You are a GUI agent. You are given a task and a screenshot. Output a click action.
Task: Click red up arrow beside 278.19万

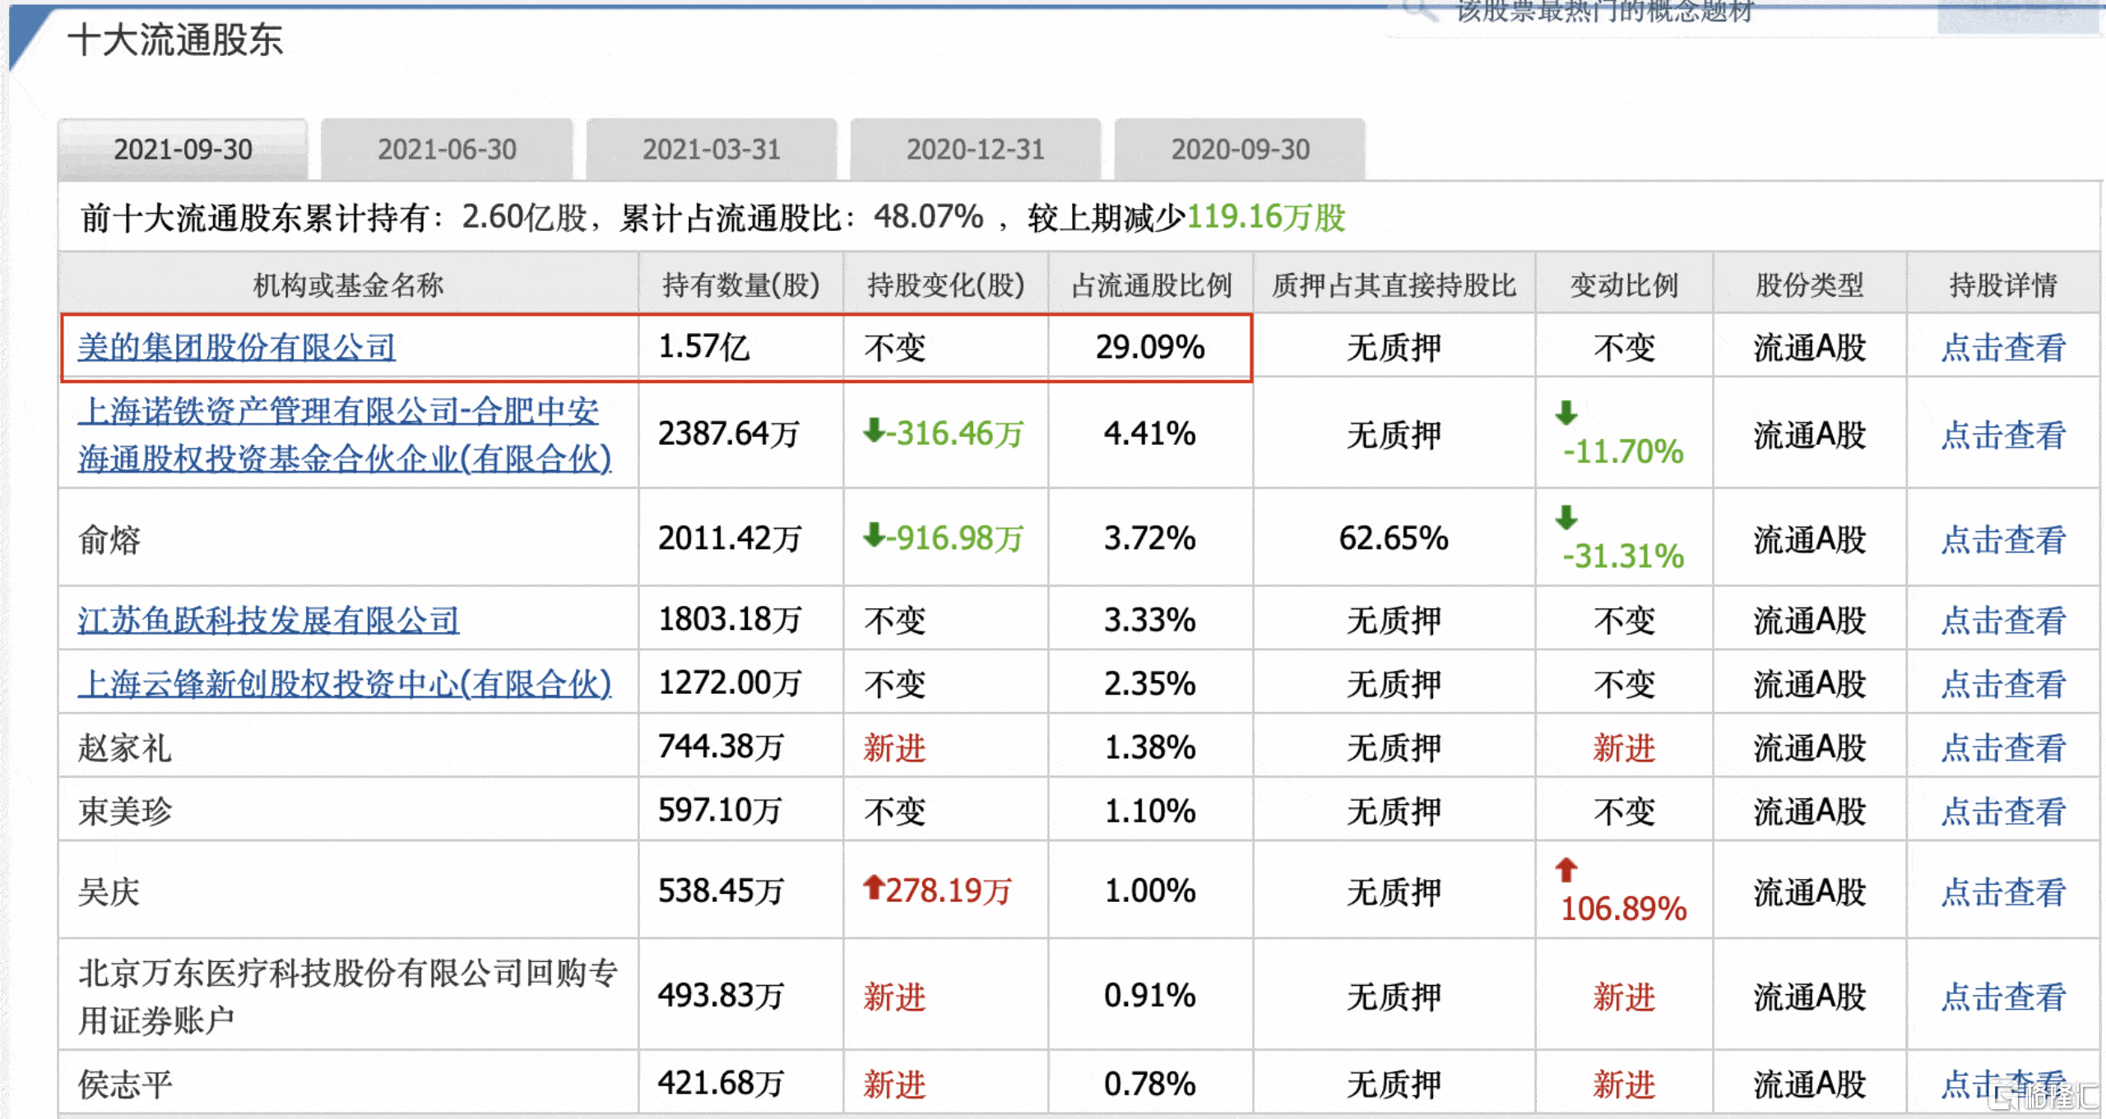(873, 887)
